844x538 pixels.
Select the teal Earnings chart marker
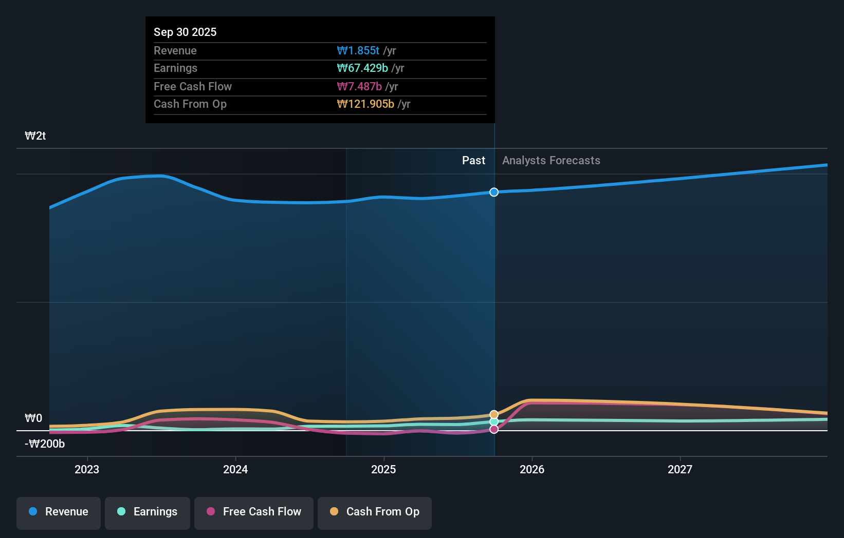[x=493, y=421]
